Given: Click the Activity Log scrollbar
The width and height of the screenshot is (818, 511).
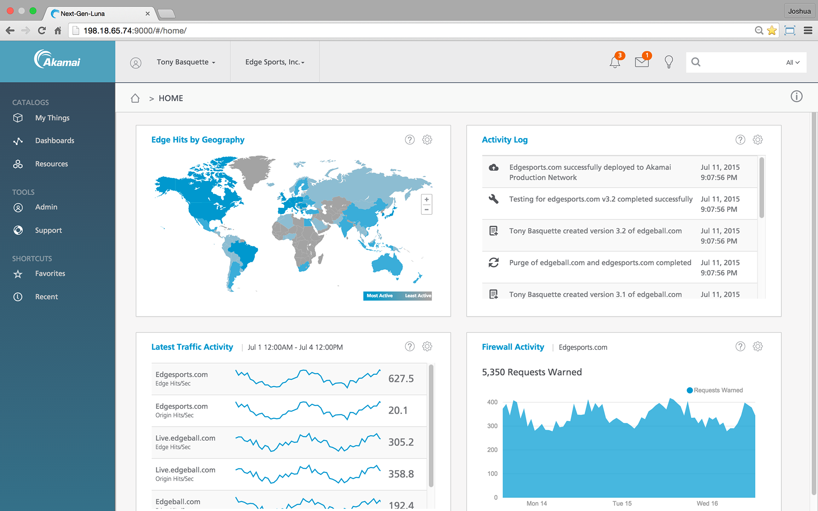Looking at the screenshot, I should click(761, 187).
